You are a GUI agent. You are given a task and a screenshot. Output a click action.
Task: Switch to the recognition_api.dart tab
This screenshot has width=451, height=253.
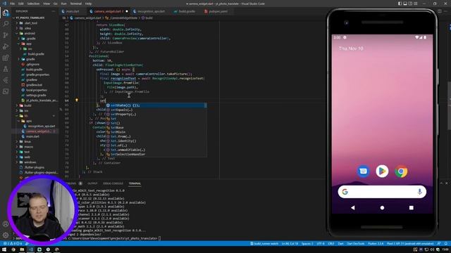point(151,11)
